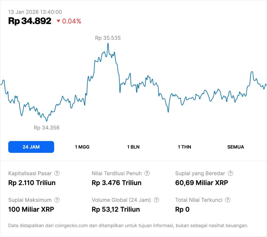Switch chart to 1 BLN range
The image size is (267, 237).
pos(133,147)
